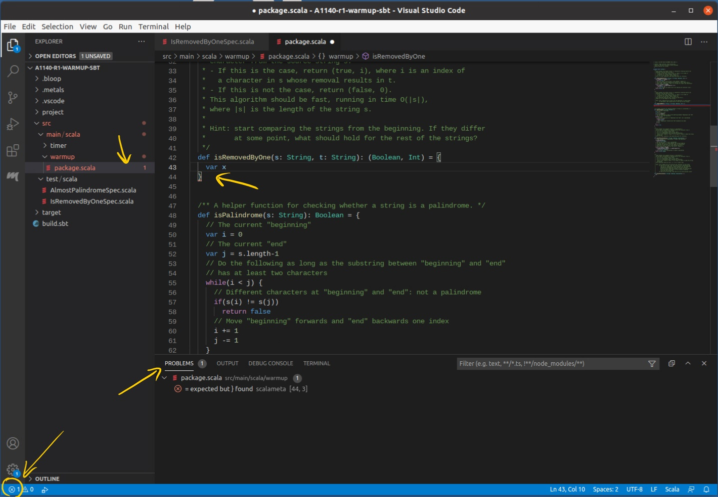Expand the target folder
Viewport: 718px width, 497px height.
(x=51, y=212)
